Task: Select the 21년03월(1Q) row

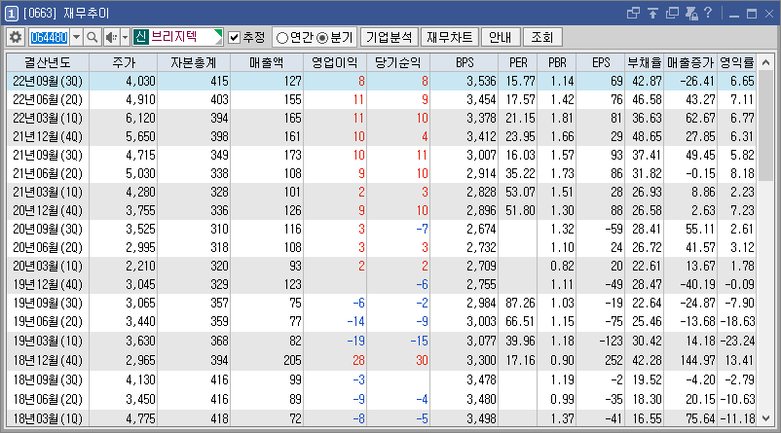Action: click(x=381, y=192)
